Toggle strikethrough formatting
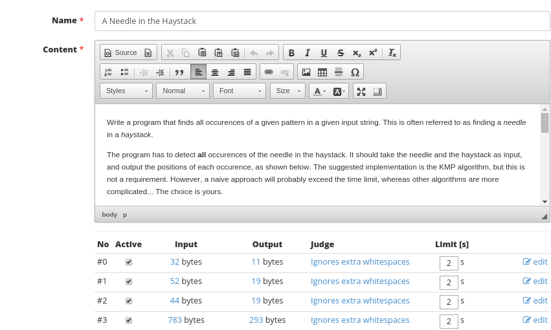The height and width of the screenshot is (330, 551). [x=340, y=52]
